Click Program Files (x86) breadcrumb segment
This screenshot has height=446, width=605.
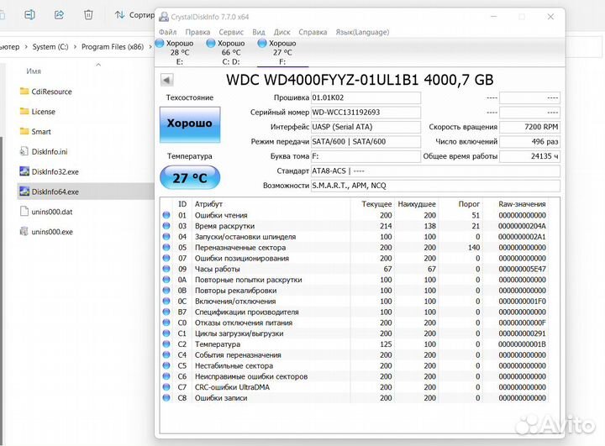pos(113,47)
